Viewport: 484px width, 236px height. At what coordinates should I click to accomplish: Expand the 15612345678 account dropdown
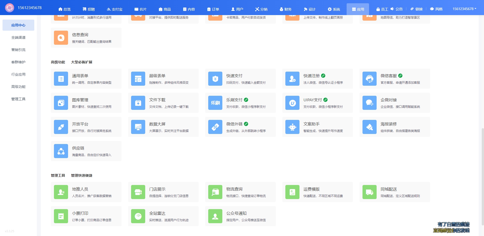point(464,9)
